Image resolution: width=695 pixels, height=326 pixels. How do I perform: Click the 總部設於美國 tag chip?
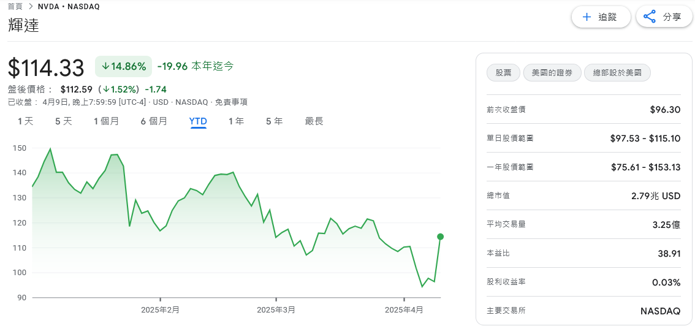coord(617,73)
